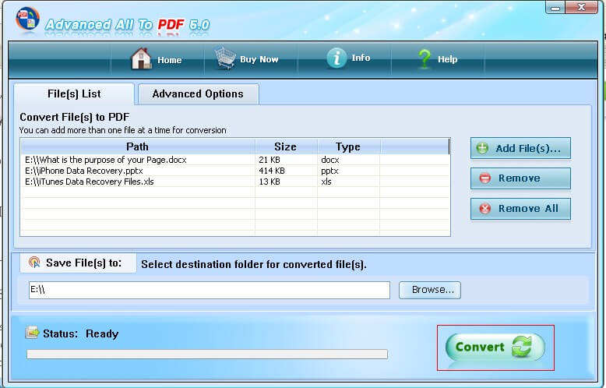606x388 pixels.
Task: Select the 'What is the purpose of your Page.docx' row
Action: tap(235, 160)
